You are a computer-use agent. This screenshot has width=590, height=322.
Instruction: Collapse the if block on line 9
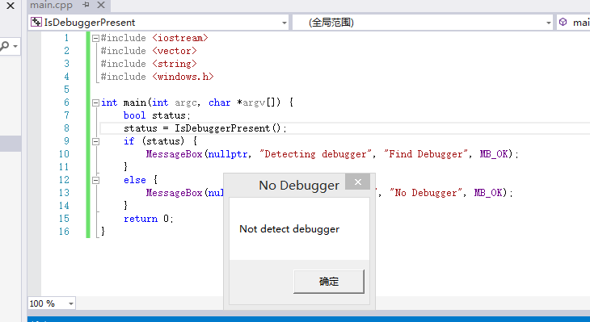pos(95,142)
